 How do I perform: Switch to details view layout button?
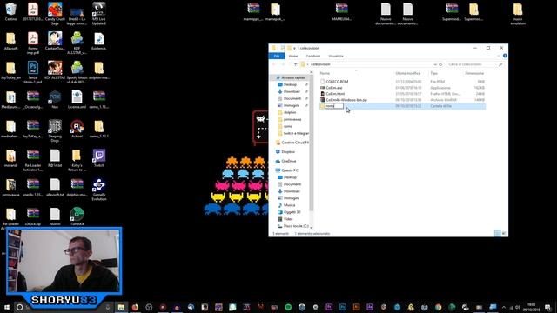497,233
